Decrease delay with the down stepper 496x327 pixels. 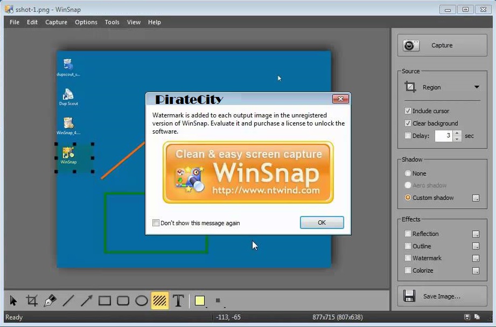click(x=457, y=139)
